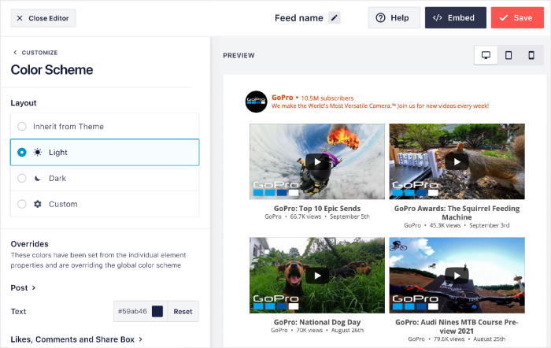This screenshot has width=551, height=348.
Task: Switch preview to desktop view
Action: tap(486, 55)
